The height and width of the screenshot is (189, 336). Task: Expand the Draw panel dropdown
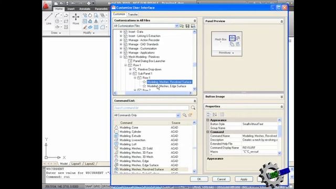tap(56, 33)
